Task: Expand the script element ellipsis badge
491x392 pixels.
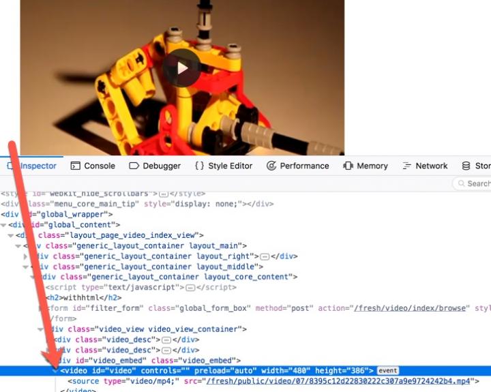Action: point(190,288)
